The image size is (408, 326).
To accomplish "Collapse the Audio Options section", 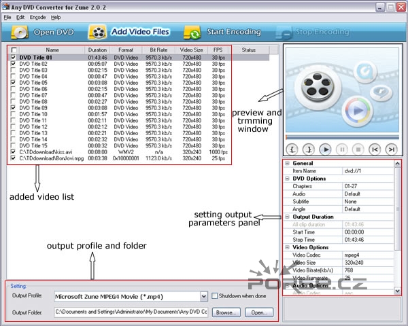I will (x=287, y=285).
